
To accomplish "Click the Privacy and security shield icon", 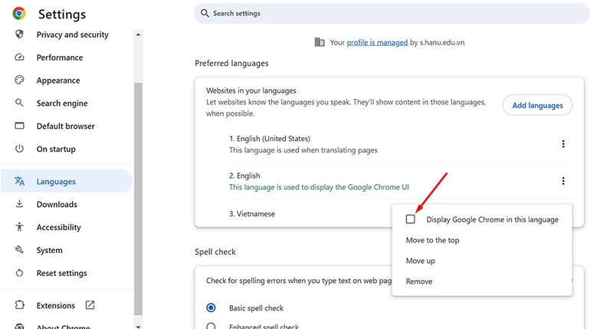I will [19, 34].
